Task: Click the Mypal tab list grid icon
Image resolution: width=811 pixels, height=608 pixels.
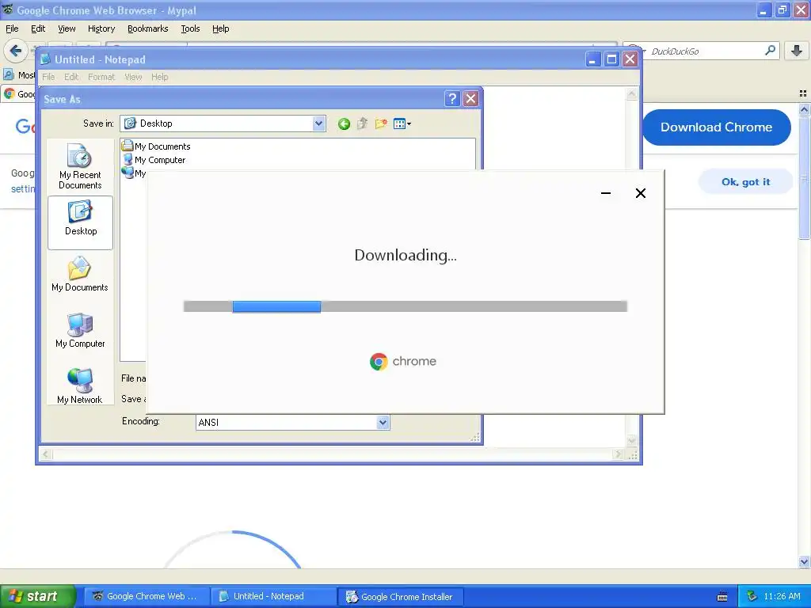Action: (803, 93)
